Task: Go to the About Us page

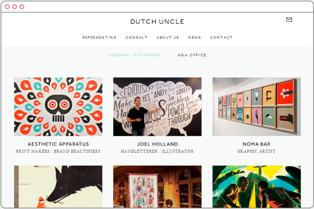Action: coord(167,38)
